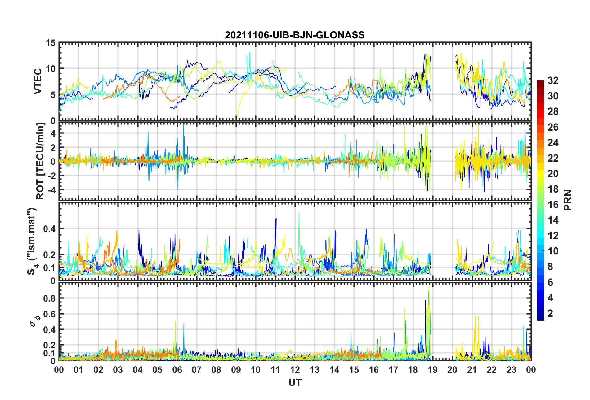Click colorbar tick label 20
The width and height of the screenshot is (590, 400).
(553, 174)
